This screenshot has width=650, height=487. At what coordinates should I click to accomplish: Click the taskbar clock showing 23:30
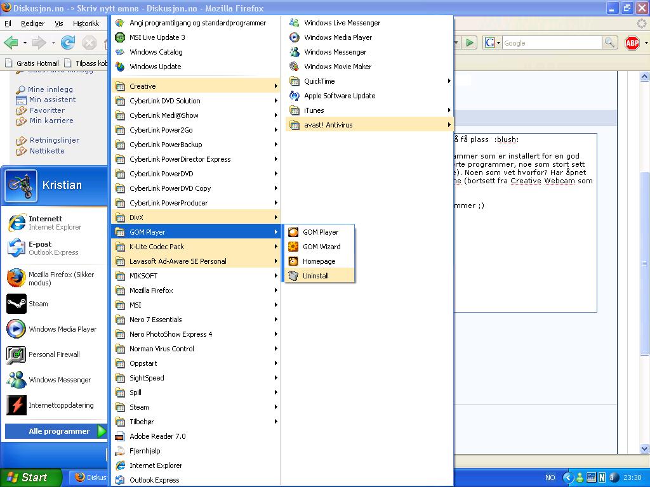632,477
